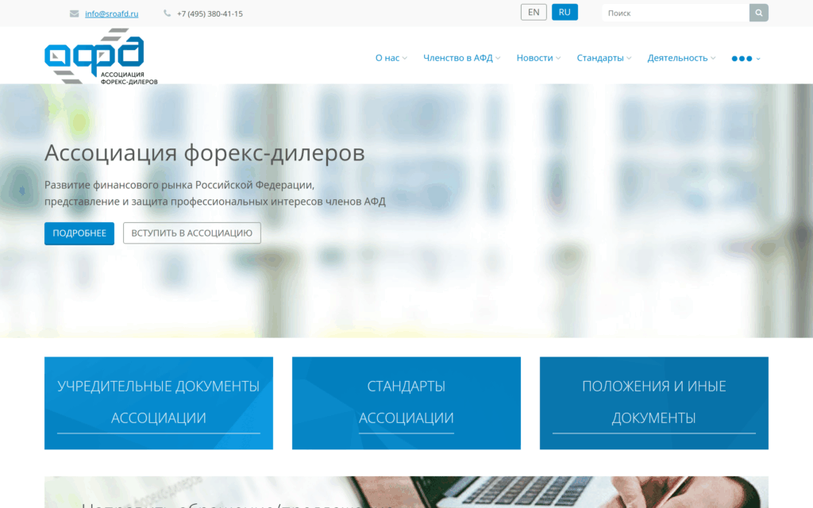Click the phone handset icon

(167, 13)
